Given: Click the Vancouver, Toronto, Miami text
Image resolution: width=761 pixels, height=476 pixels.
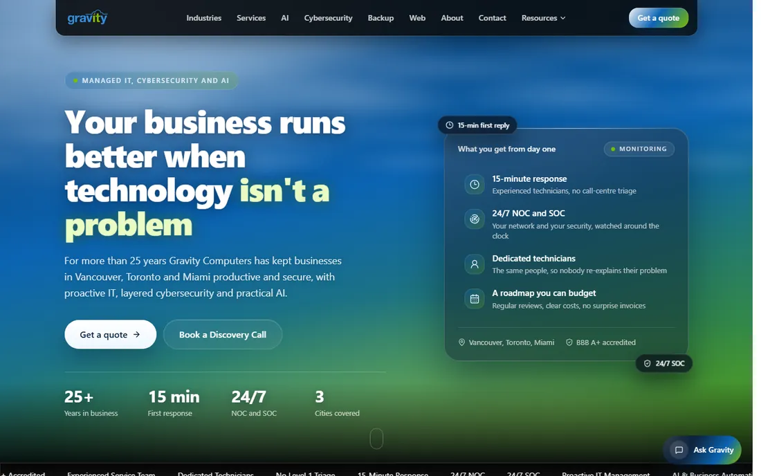Looking at the screenshot, I should [511, 342].
